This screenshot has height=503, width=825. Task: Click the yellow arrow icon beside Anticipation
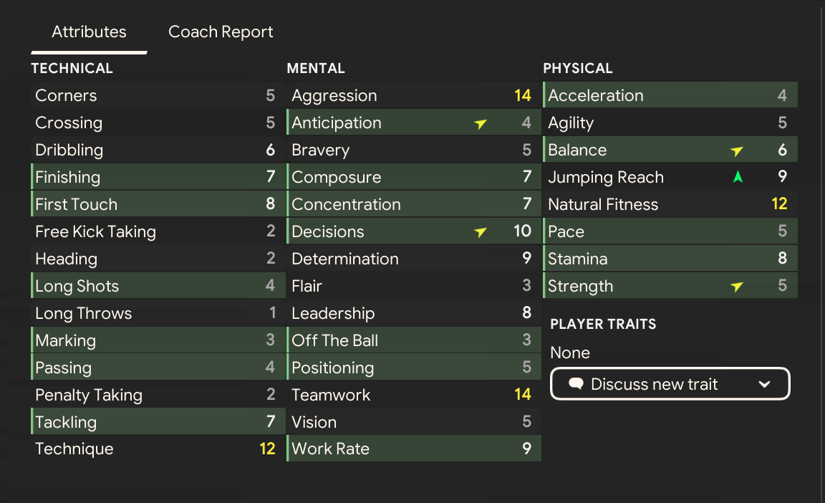pos(481,124)
